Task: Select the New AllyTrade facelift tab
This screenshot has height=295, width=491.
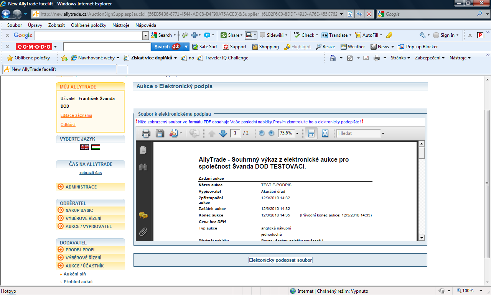Action: (59, 69)
